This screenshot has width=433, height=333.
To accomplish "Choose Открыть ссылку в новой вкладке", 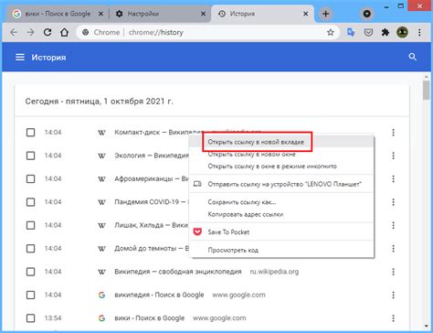I will point(281,142).
